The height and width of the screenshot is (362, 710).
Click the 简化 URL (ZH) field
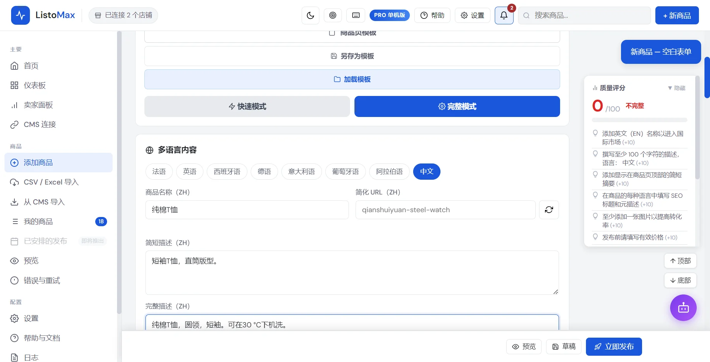click(x=445, y=210)
